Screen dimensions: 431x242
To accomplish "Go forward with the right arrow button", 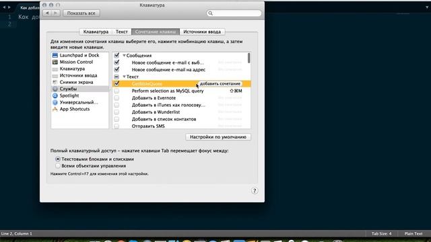I will click(x=55, y=13).
